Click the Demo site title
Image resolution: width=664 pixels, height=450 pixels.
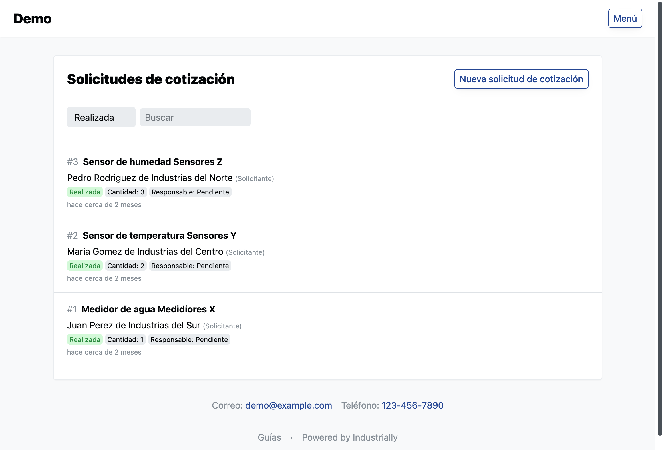pos(32,18)
